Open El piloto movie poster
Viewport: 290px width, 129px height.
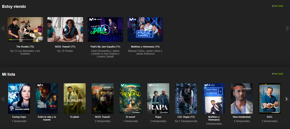click(75, 98)
